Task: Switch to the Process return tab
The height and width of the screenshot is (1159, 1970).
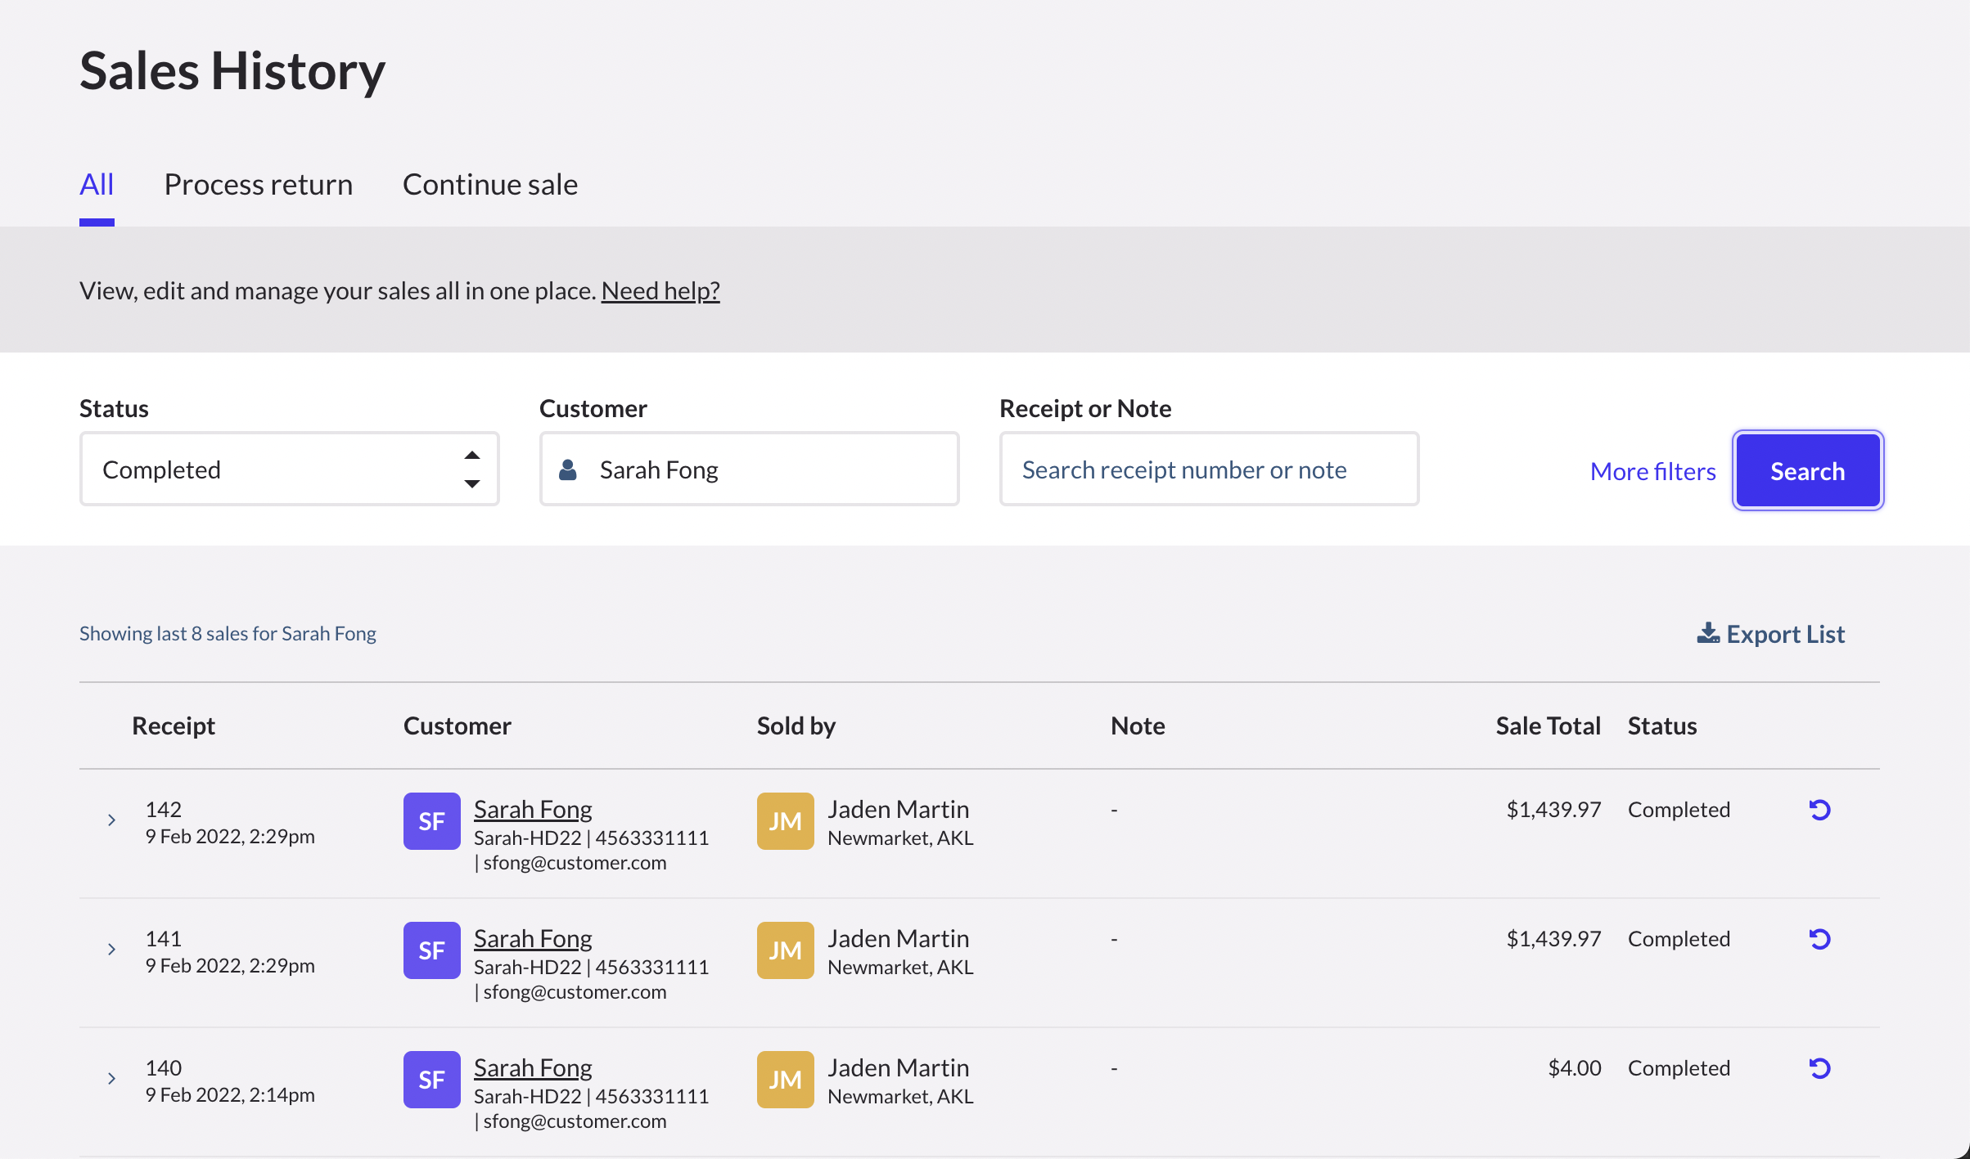Action: click(x=258, y=185)
